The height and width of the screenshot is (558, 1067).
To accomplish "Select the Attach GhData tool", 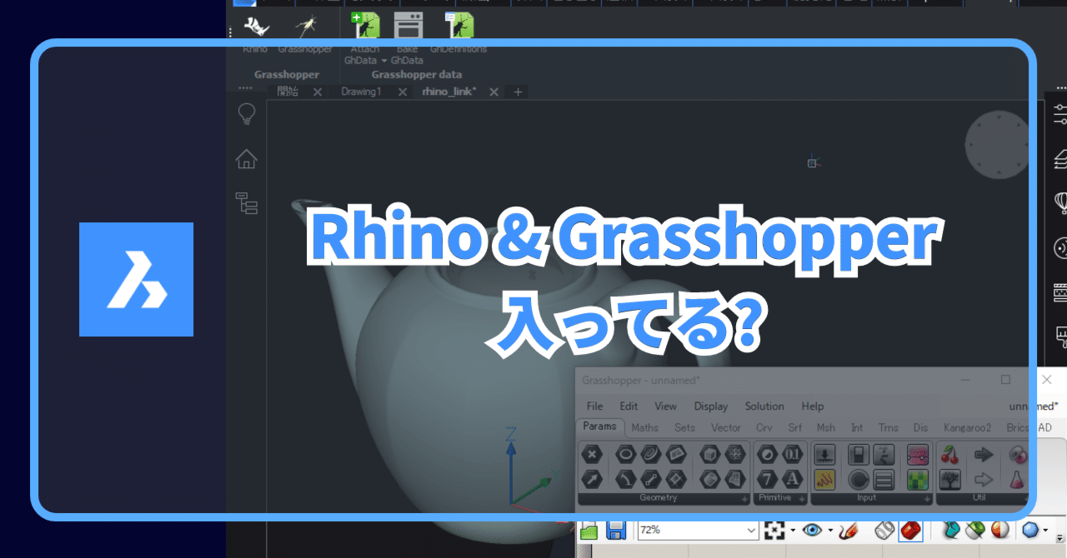I will click(x=364, y=25).
